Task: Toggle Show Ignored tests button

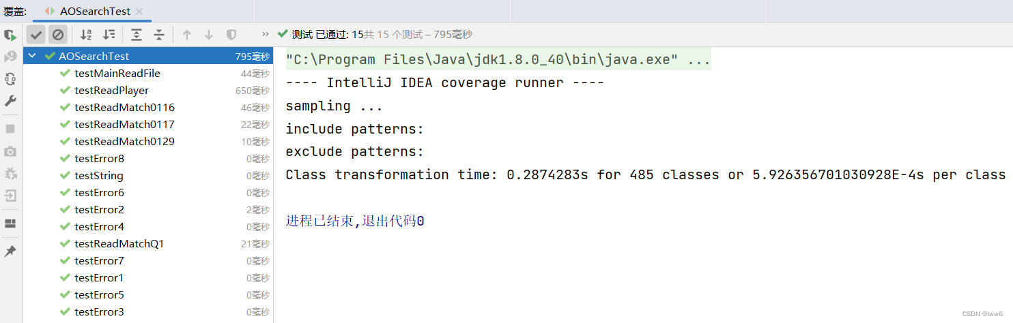Action: coord(58,34)
